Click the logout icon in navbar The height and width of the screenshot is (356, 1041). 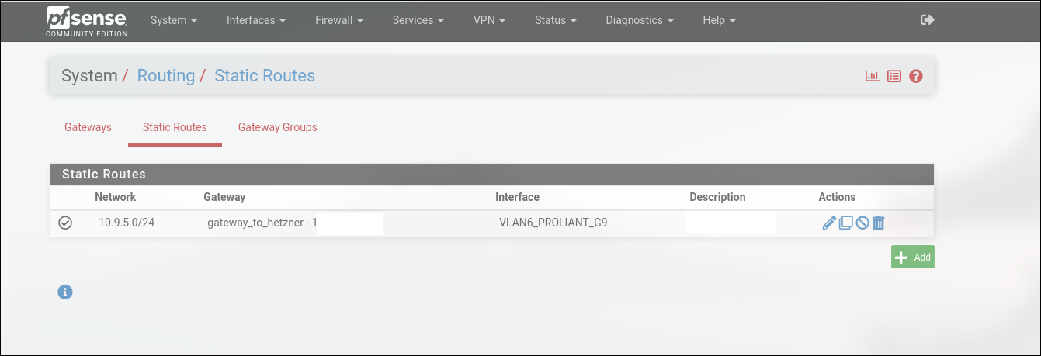927,20
